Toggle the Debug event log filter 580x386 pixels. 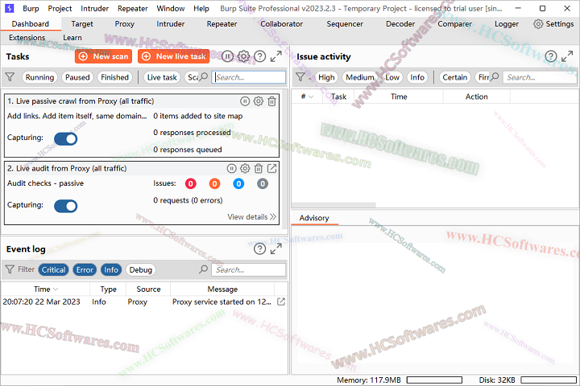pos(140,269)
